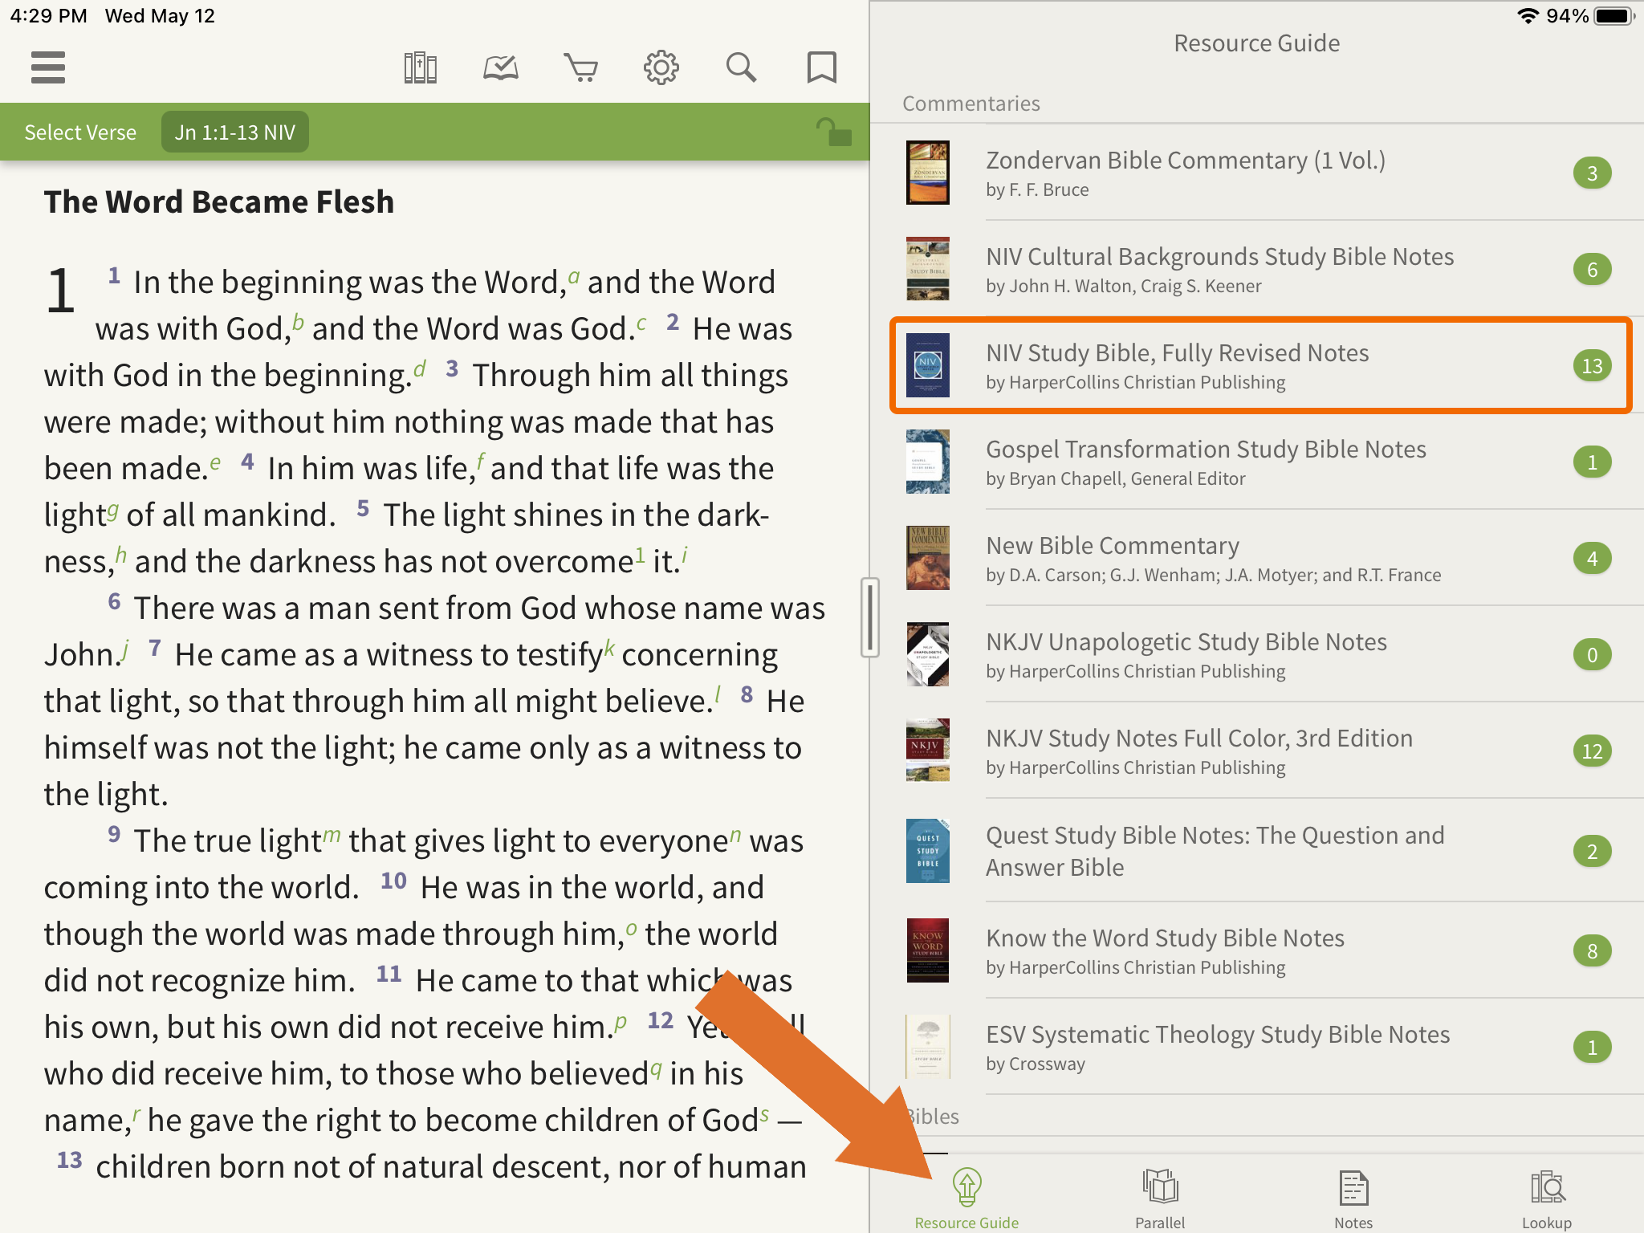Switch to the Parallel tab
The width and height of the screenshot is (1644, 1233).
1160,1198
